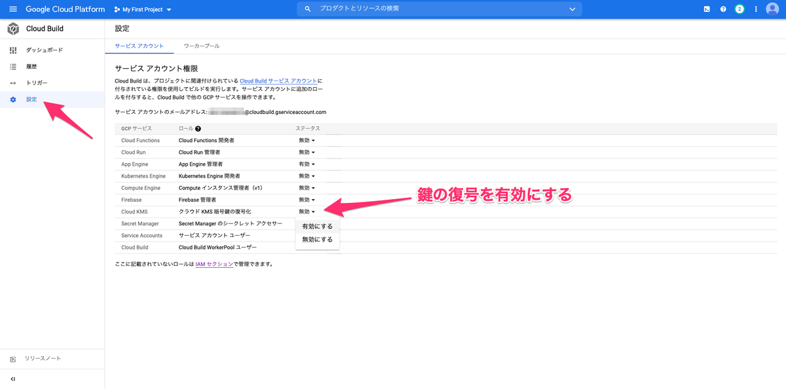Open Cloud Run status dropdown
Image resolution: width=786 pixels, height=389 pixels.
[x=307, y=153]
